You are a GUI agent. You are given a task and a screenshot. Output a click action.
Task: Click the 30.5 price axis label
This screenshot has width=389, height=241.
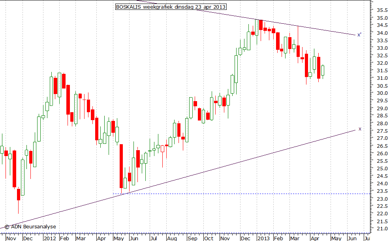point(382,86)
